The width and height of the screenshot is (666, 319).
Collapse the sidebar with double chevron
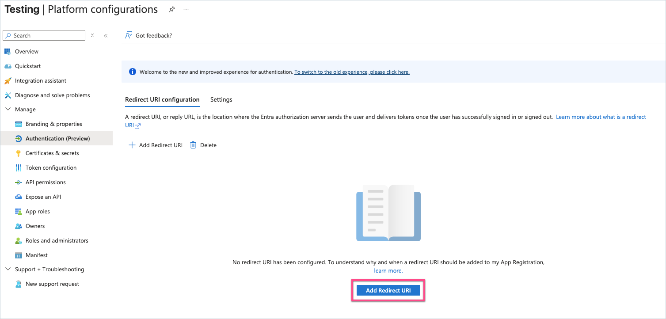click(106, 36)
